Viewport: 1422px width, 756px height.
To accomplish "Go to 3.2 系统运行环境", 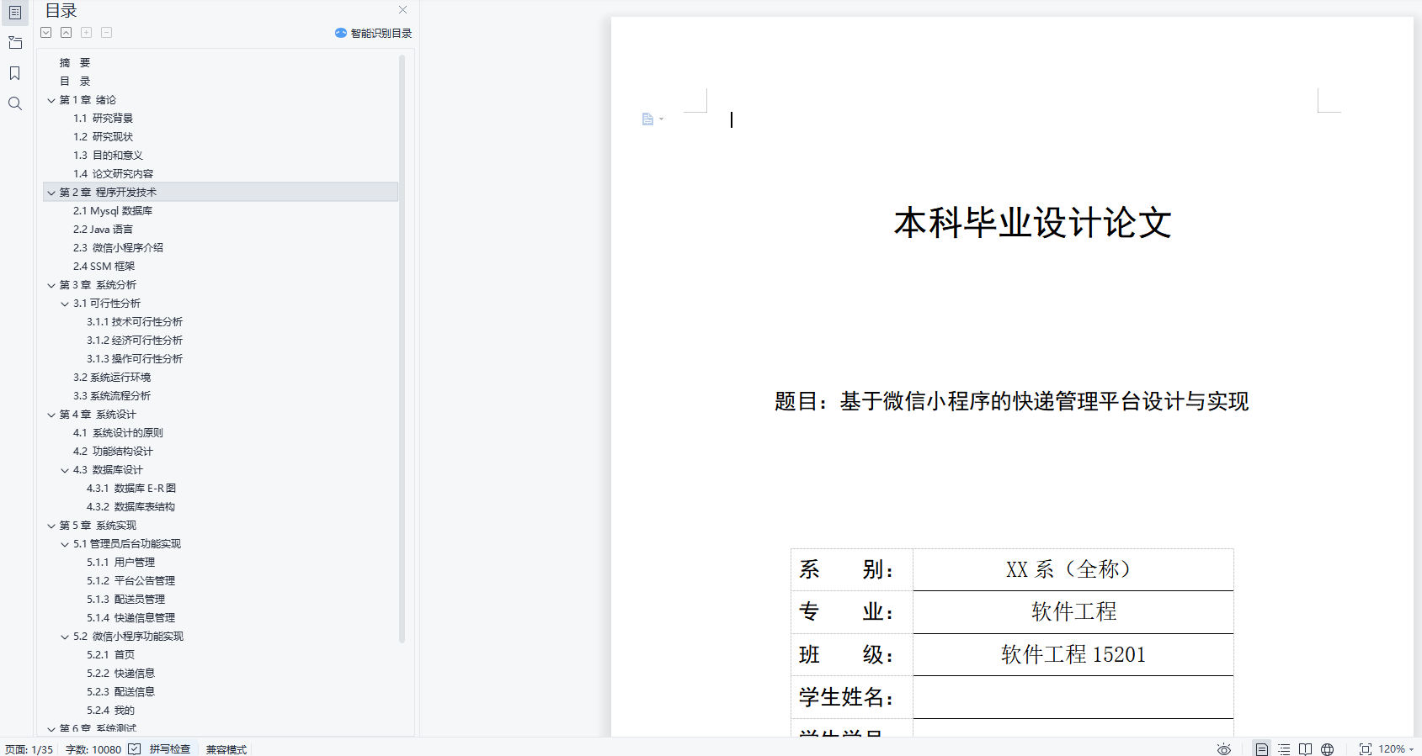I will pyautogui.click(x=112, y=378).
